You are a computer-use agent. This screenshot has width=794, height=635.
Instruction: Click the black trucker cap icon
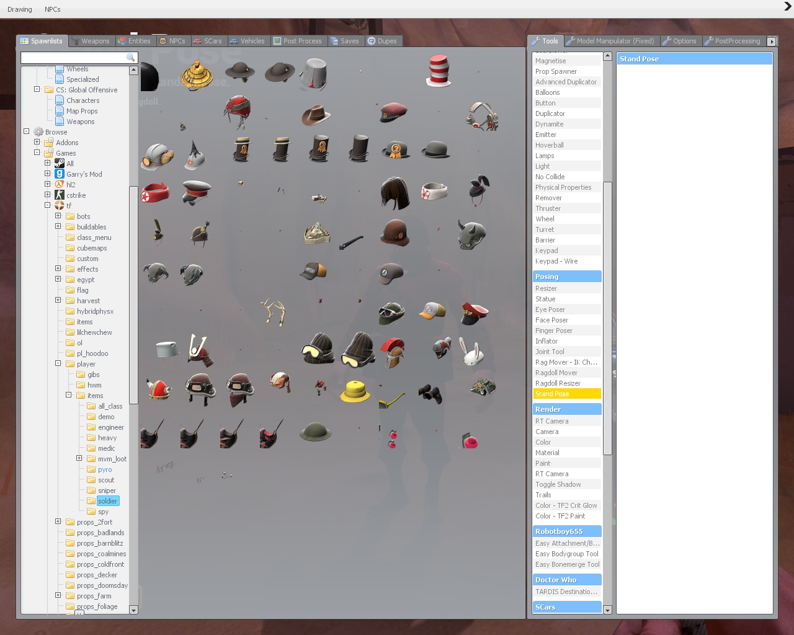313,271
